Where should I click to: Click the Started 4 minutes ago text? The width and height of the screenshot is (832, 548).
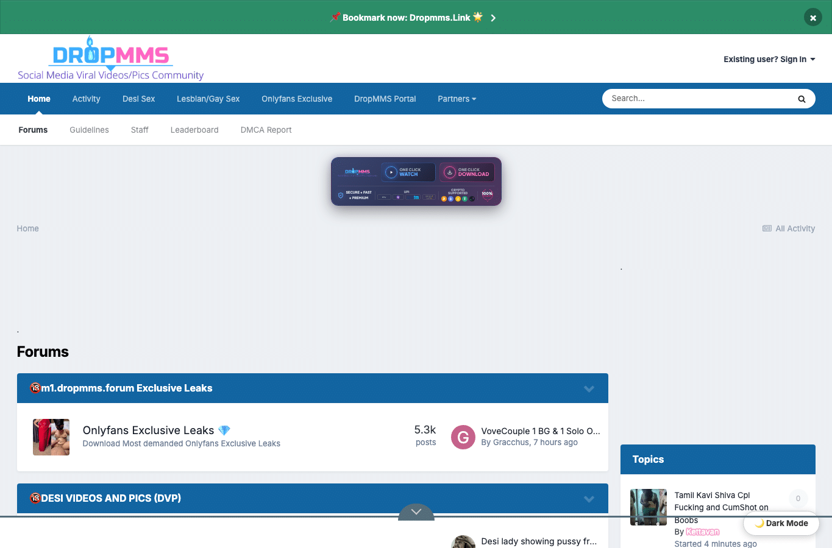pos(716,544)
